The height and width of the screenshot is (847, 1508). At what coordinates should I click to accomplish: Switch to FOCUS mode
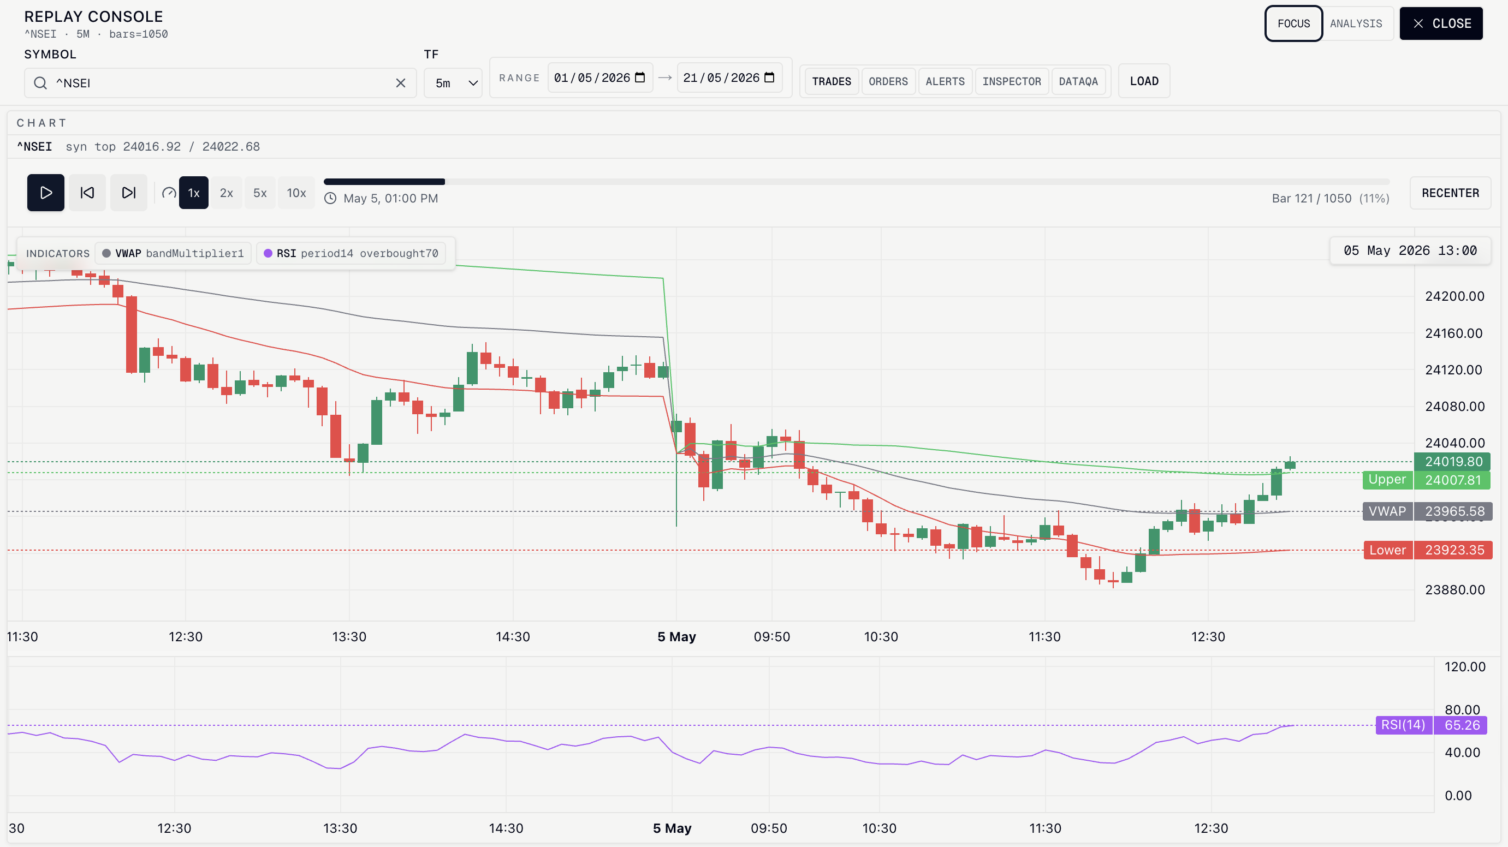point(1294,23)
